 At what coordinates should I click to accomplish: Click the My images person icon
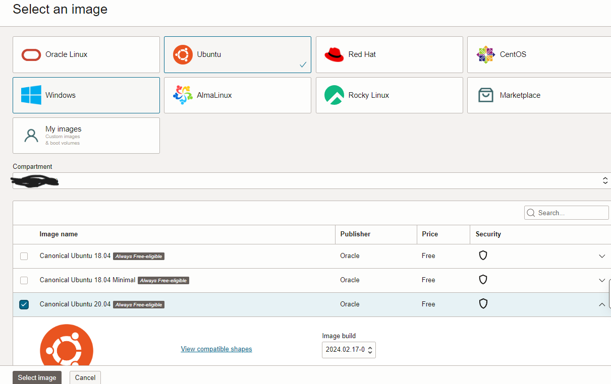point(31,136)
